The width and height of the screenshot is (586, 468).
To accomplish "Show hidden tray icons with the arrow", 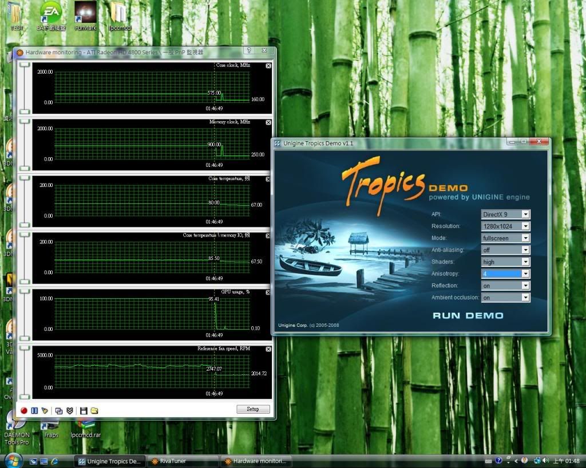I will point(516,461).
